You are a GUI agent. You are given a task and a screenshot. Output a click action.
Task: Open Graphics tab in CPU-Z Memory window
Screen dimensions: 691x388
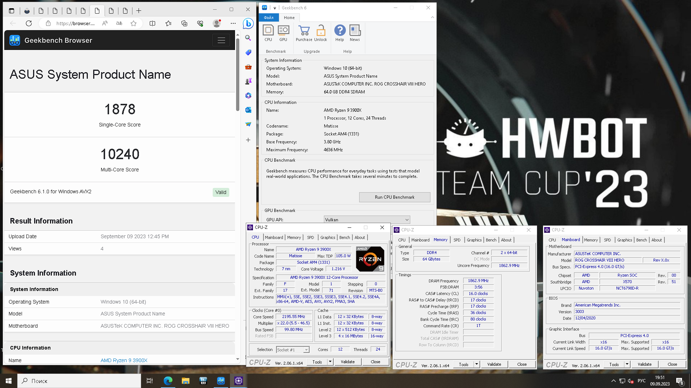474,240
